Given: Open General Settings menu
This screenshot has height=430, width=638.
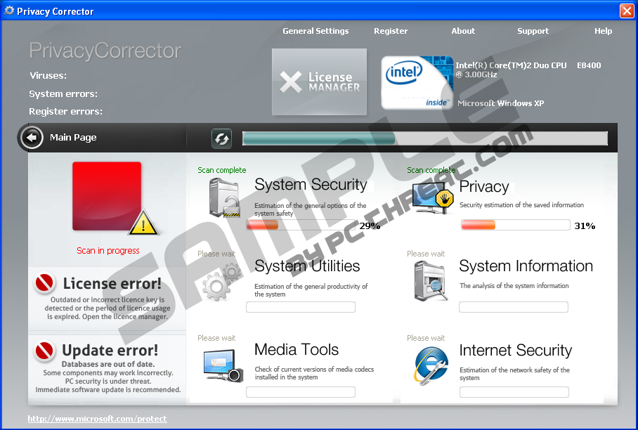Looking at the screenshot, I should tap(315, 31).
